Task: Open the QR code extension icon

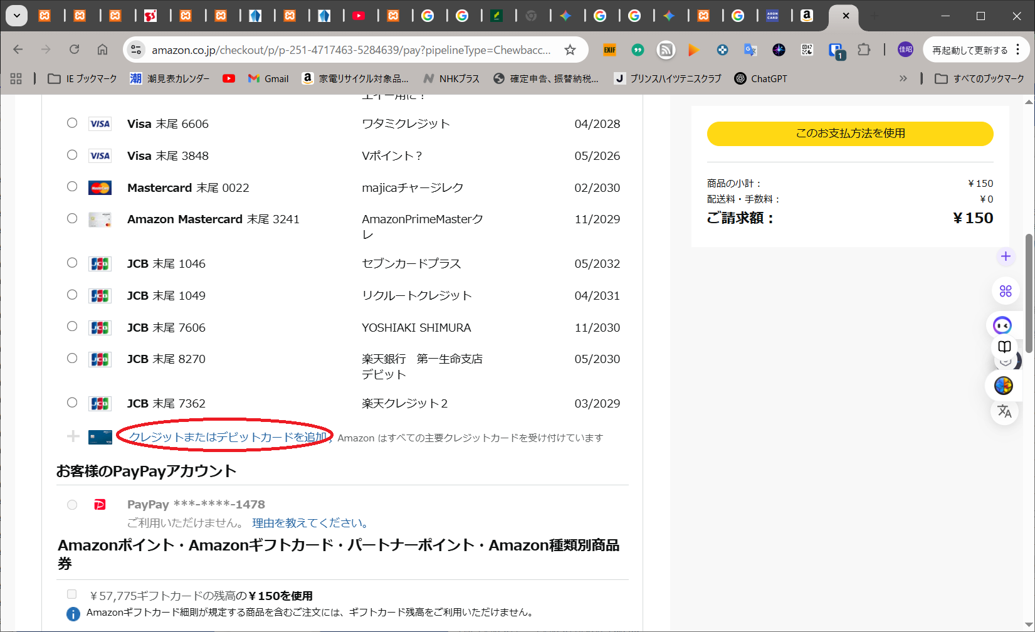Action: tap(807, 50)
